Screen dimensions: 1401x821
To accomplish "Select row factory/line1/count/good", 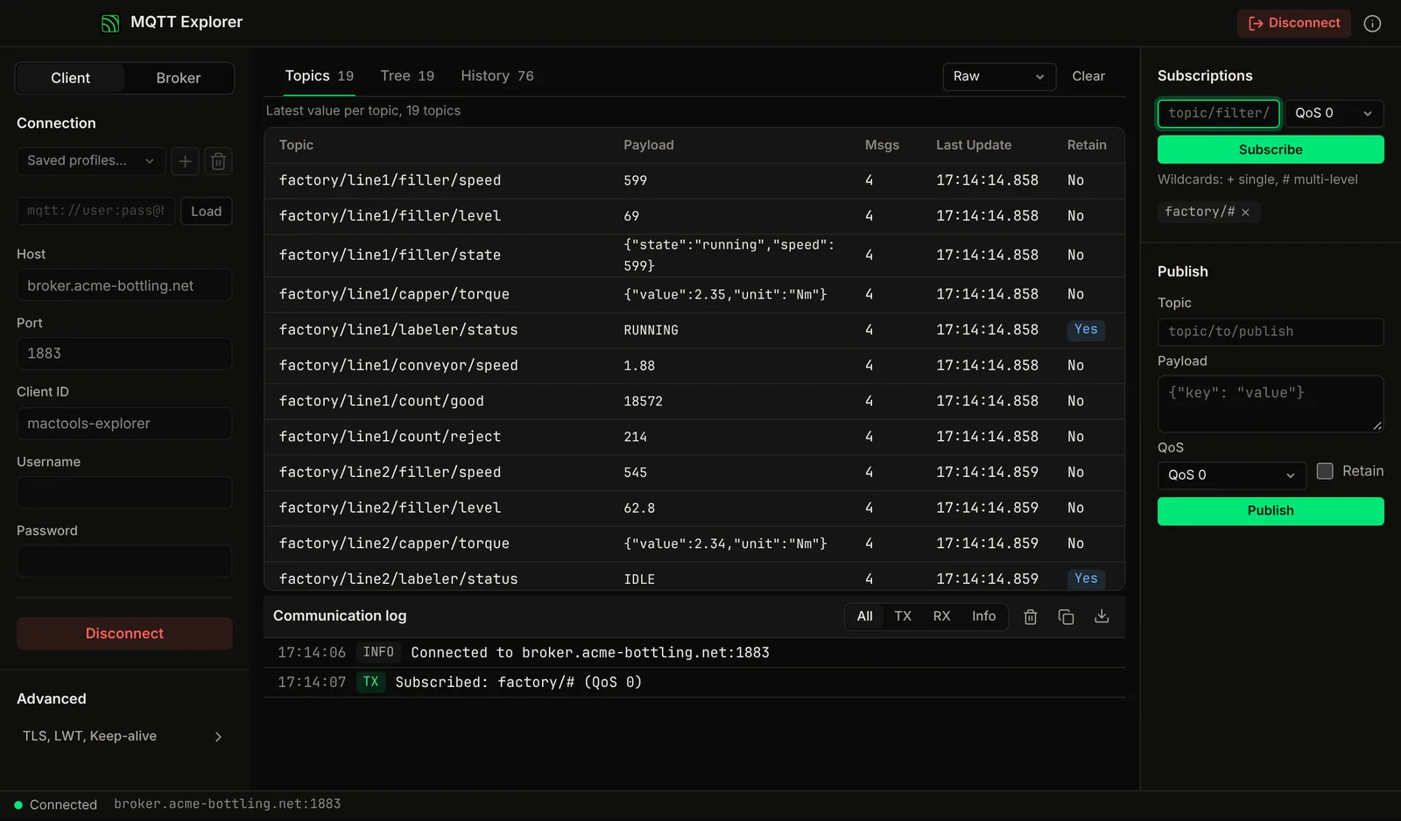I will point(694,401).
